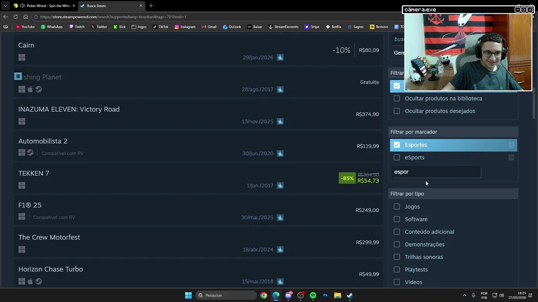Image resolution: width=538 pixels, height=302 pixels.
Task: Open Photoshop from the taskbar
Action: 325,295
